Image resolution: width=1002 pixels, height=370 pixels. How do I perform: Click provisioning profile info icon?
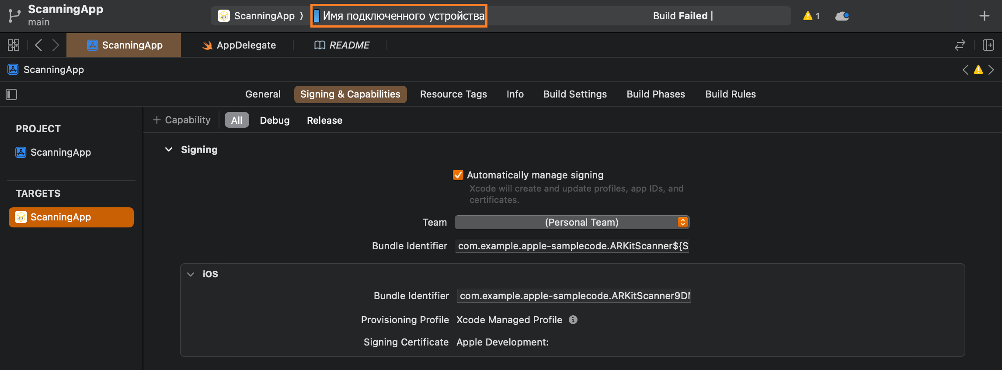(x=573, y=320)
